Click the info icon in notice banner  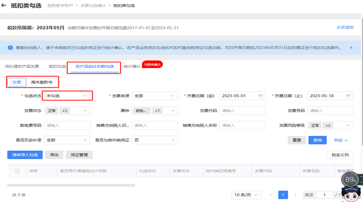10,48
